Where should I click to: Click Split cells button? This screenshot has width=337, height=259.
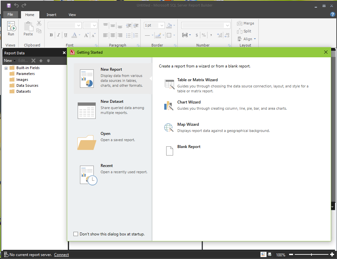[244, 31]
